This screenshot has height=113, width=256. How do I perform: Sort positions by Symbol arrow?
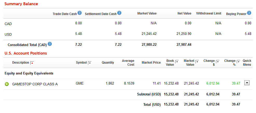tap(90, 63)
